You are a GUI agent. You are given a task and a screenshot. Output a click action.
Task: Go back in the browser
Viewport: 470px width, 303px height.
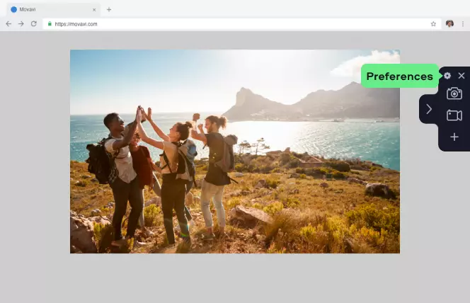[8, 23]
